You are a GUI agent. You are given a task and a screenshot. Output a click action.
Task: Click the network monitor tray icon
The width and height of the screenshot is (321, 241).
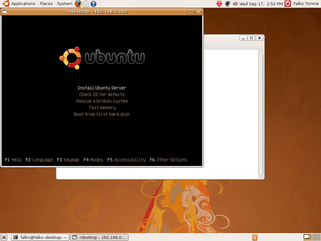(x=228, y=4)
